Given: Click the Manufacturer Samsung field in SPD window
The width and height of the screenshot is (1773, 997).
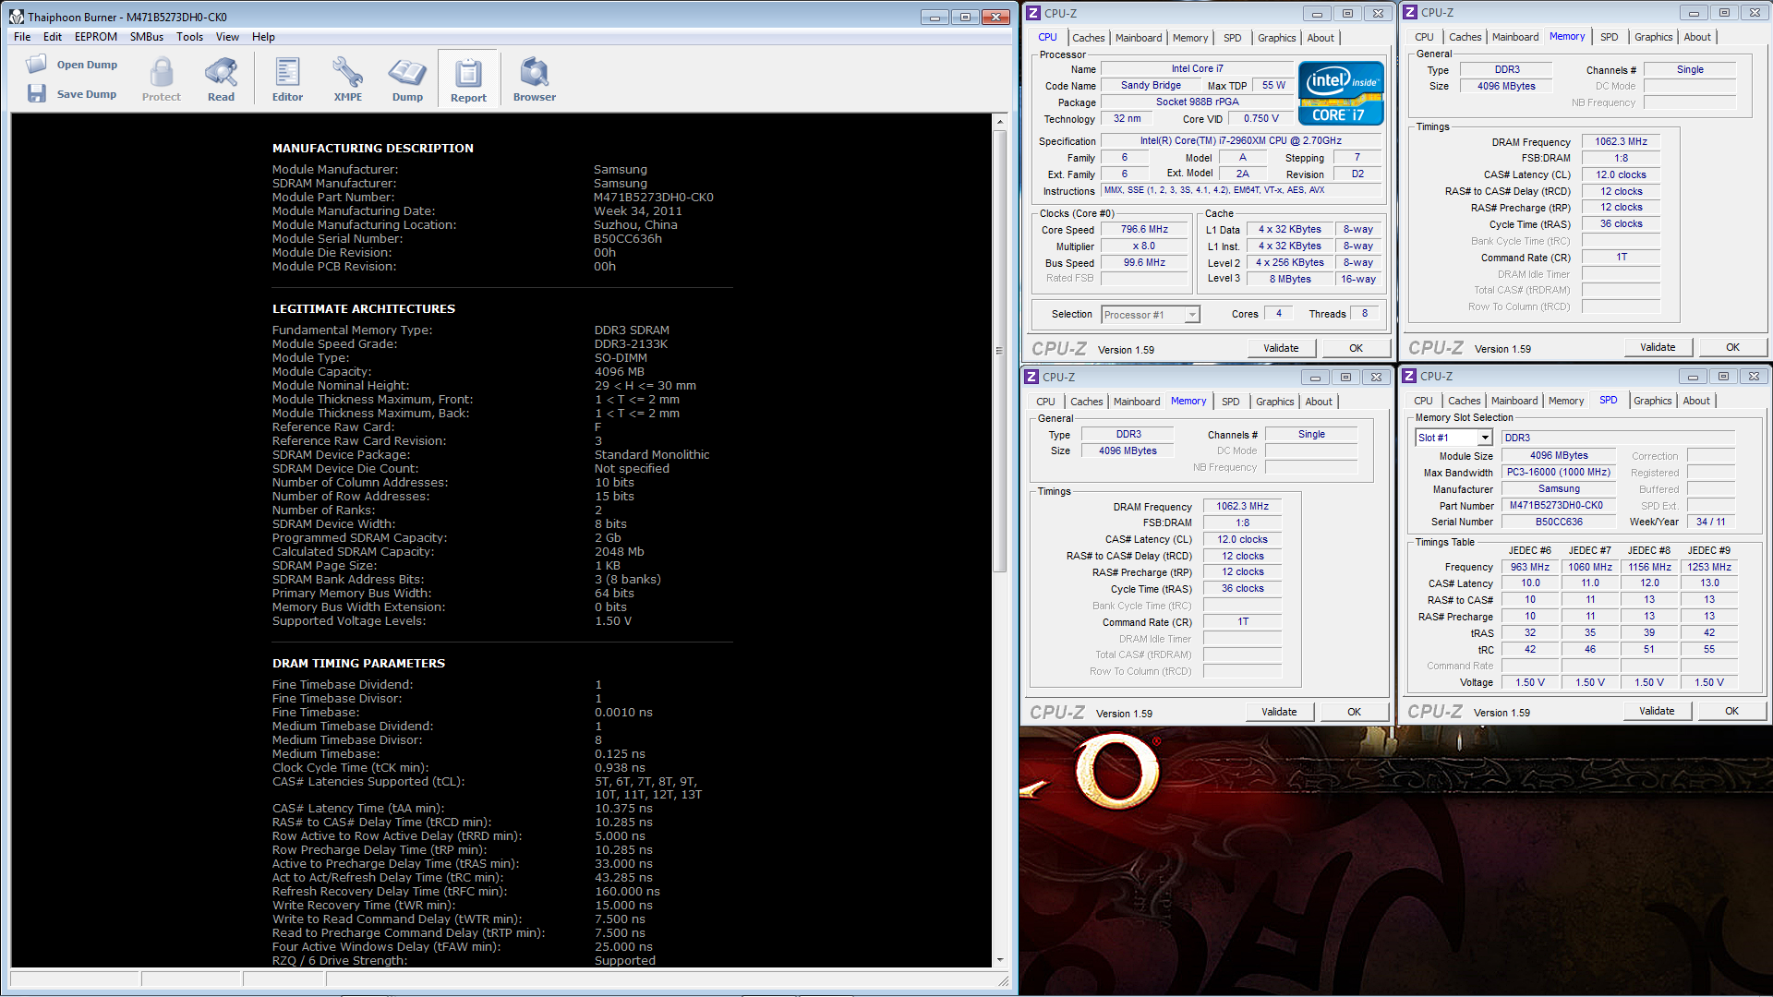Looking at the screenshot, I should click(x=1558, y=488).
